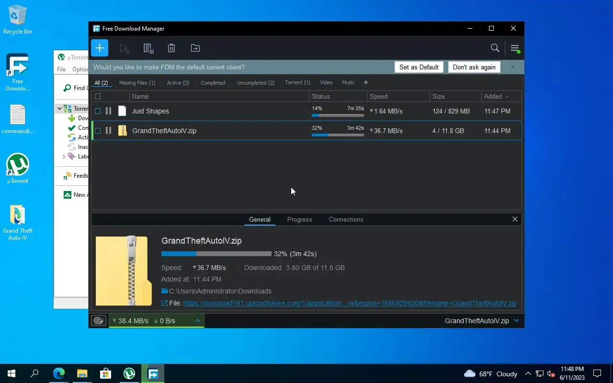
Task: Tick the select-all header checkbox
Action: [x=98, y=96]
